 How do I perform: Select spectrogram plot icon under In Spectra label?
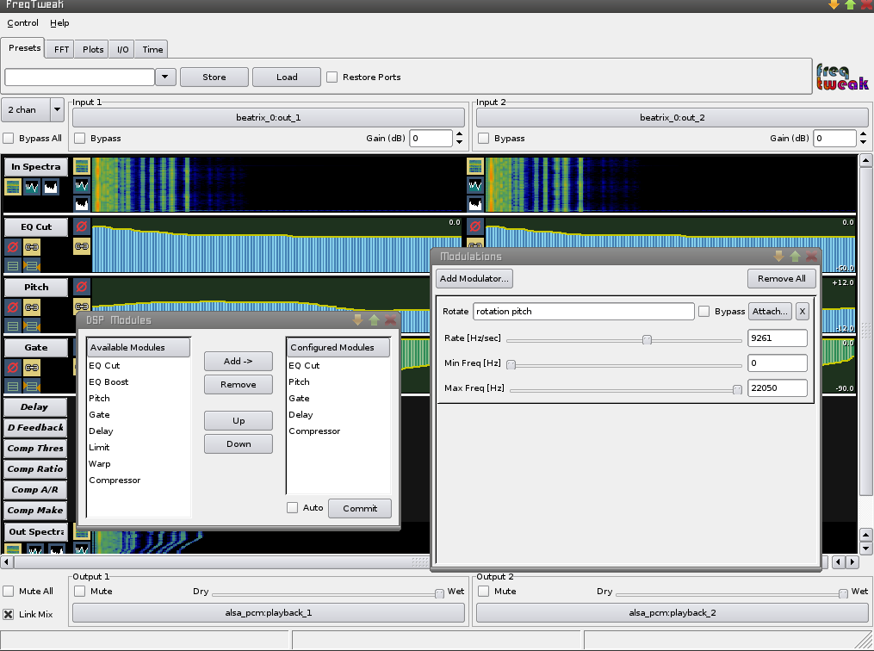(13, 187)
